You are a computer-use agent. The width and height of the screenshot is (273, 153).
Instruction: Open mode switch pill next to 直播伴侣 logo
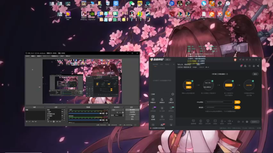point(168,60)
